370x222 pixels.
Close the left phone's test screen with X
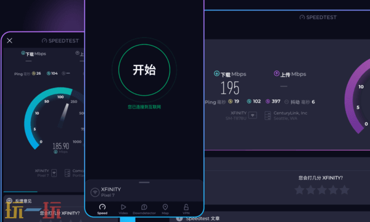click(x=9, y=41)
